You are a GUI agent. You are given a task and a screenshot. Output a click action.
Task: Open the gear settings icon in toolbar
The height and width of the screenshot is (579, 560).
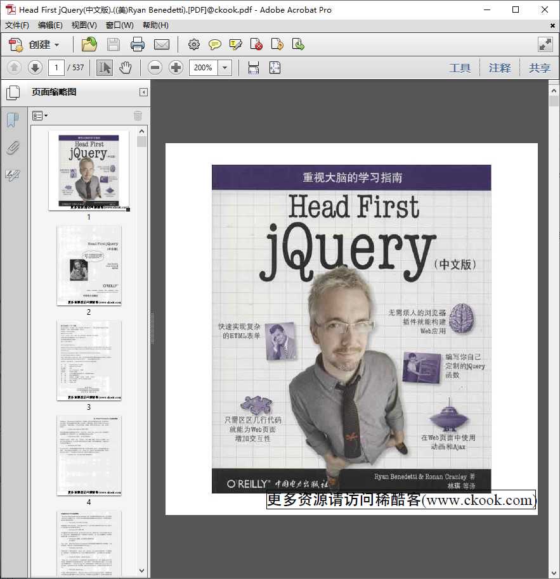tap(193, 45)
